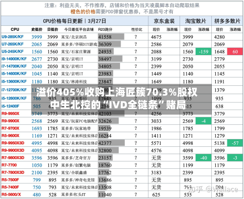Click the red 60 cell in U5-245K row
This screenshot has height=199, width=244.
(x=235, y=52)
